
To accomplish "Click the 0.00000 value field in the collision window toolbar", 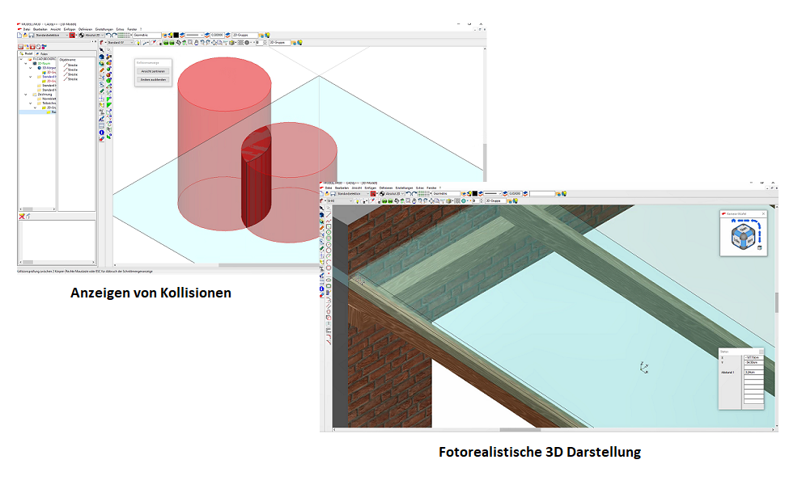I will 217,35.
